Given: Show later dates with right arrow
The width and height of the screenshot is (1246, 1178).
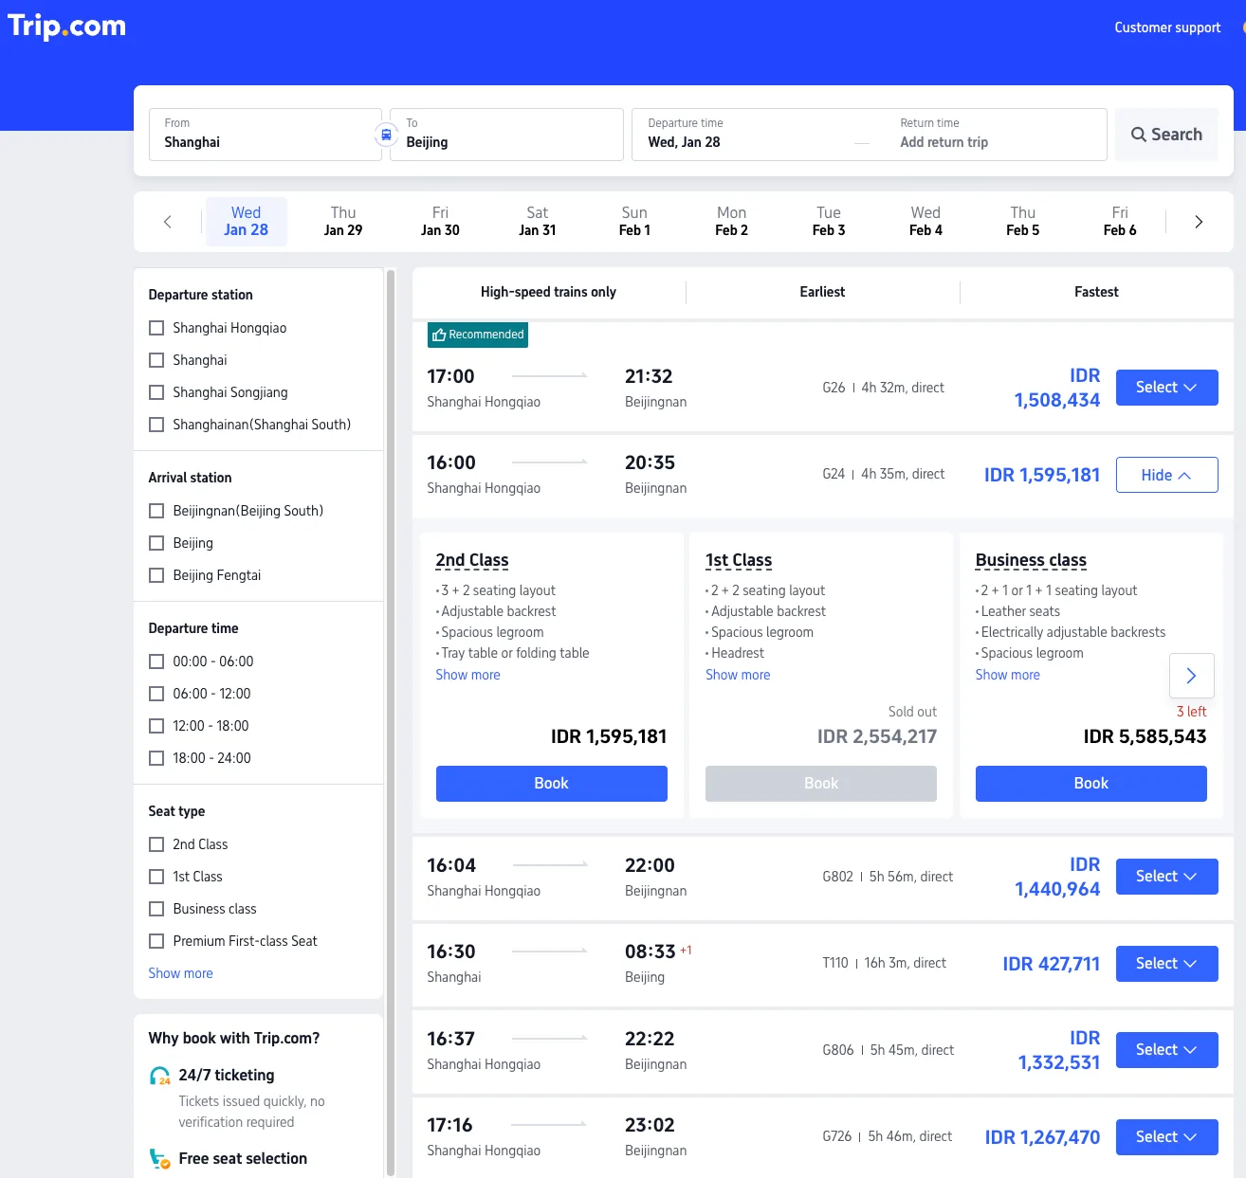Looking at the screenshot, I should click(x=1199, y=222).
